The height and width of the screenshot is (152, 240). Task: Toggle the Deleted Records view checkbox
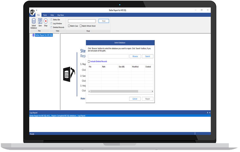pos(51,27)
